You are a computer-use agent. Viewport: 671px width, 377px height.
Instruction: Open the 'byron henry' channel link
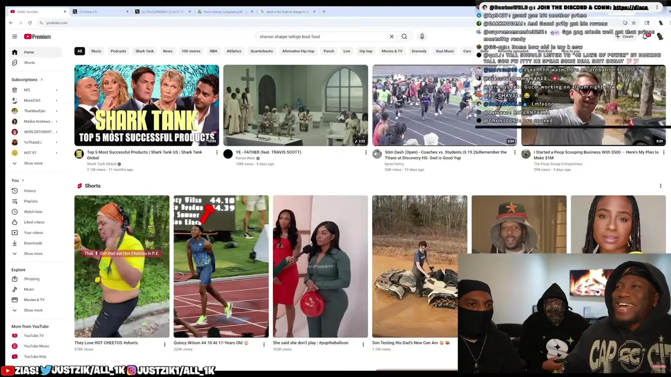point(394,164)
